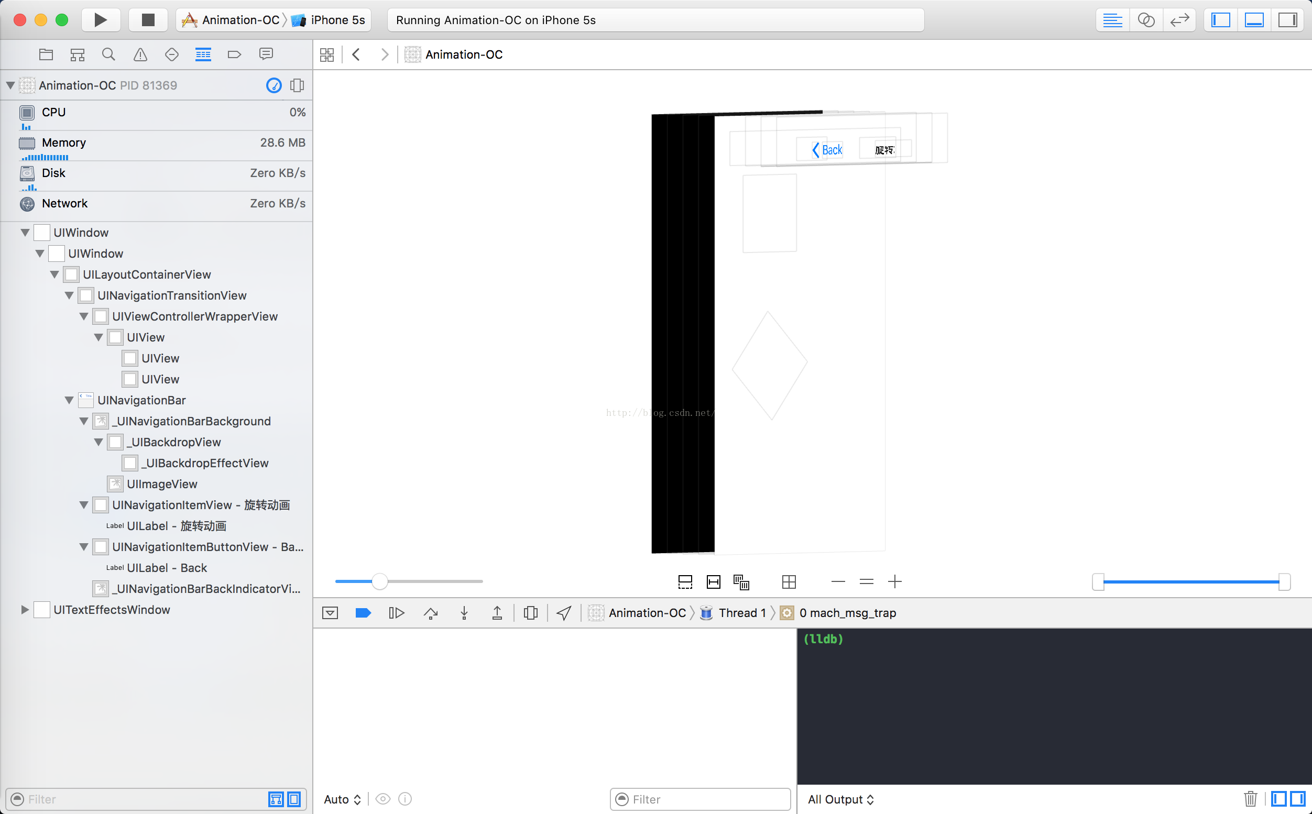The image size is (1312, 814).
Task: Click the blue debug gauge icon
Action: [274, 85]
